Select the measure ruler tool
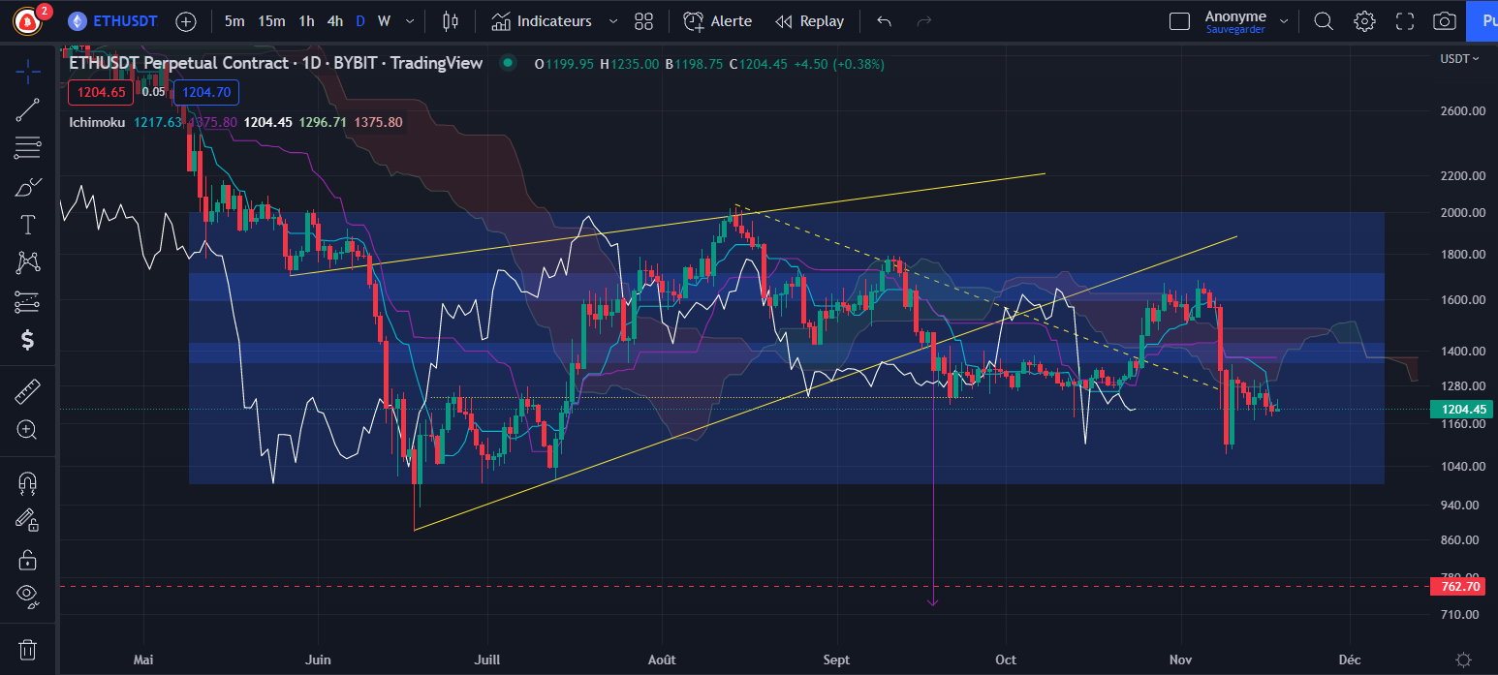 click(x=27, y=391)
